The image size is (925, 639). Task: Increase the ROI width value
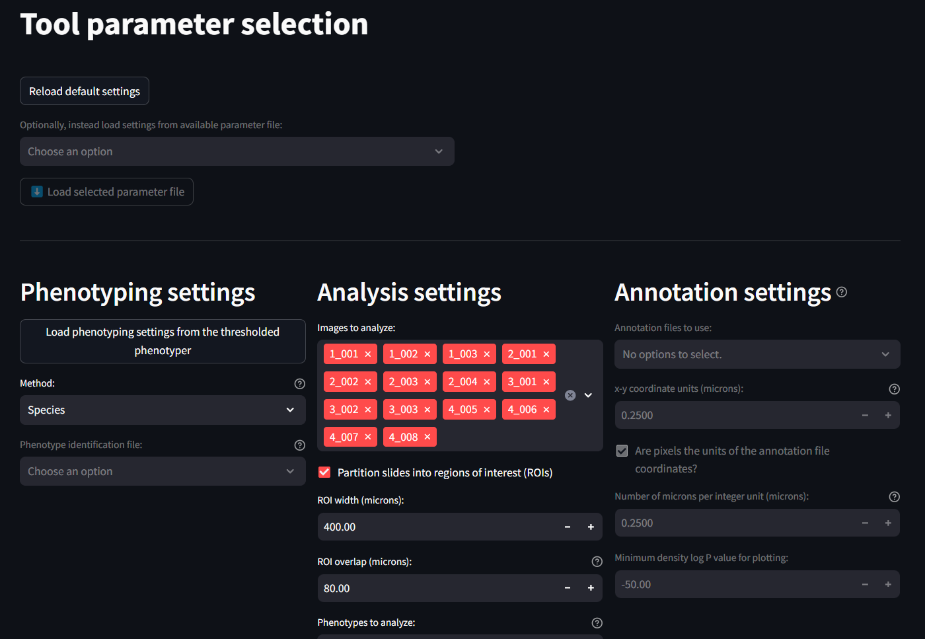click(x=591, y=527)
